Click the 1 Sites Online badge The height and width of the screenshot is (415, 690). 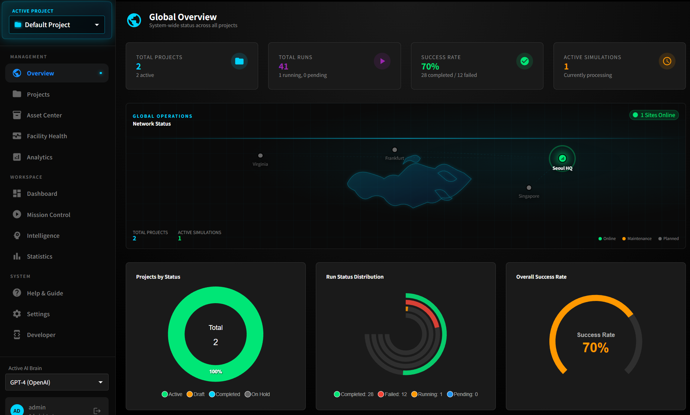tap(654, 115)
